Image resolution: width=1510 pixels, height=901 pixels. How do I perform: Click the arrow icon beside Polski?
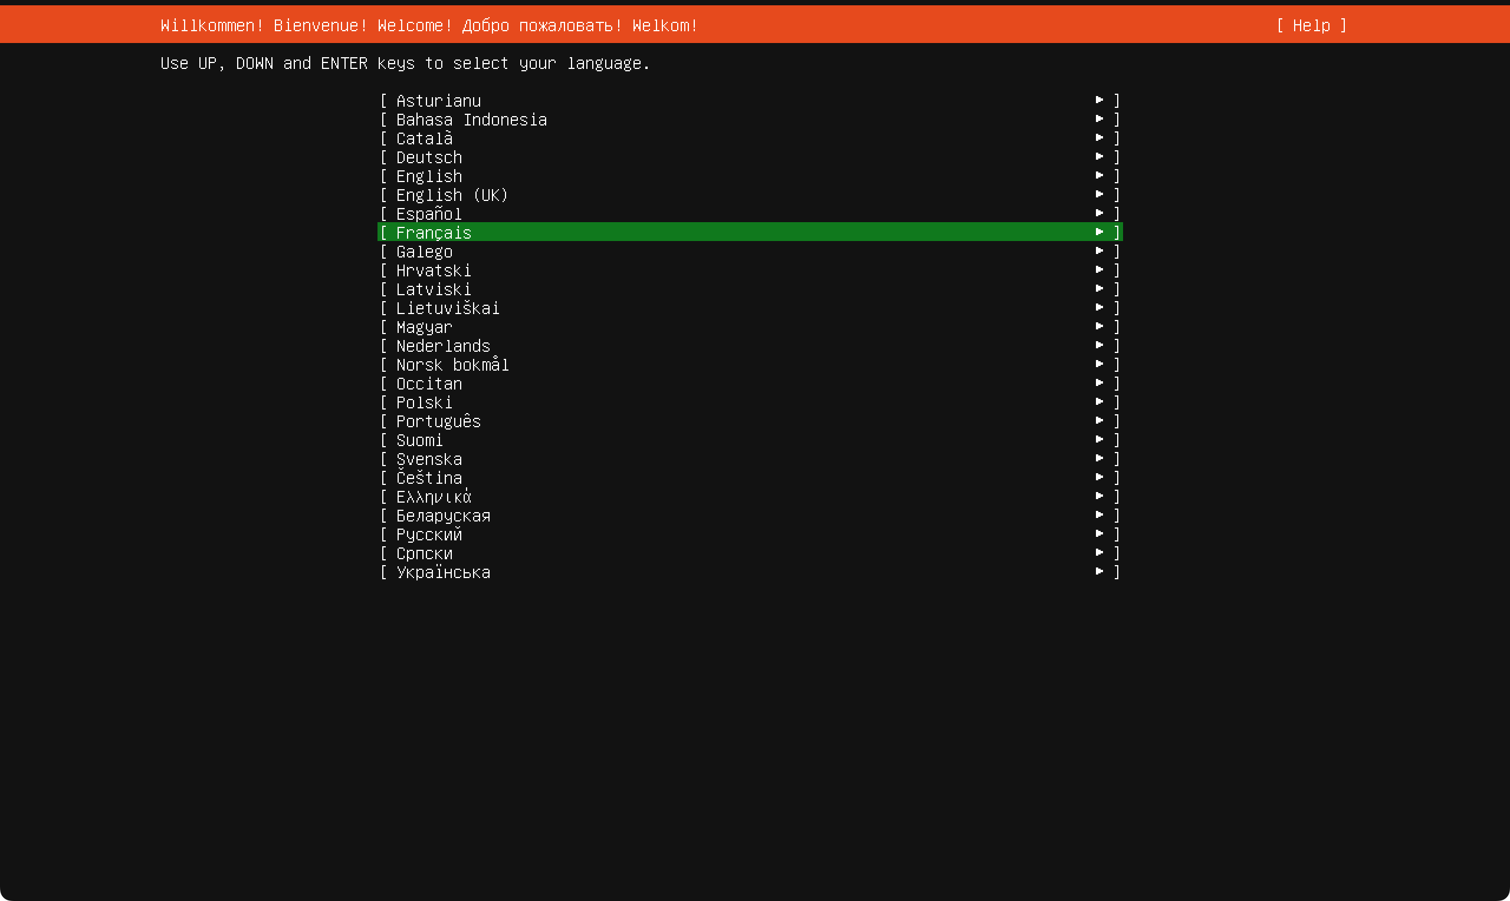1099,401
